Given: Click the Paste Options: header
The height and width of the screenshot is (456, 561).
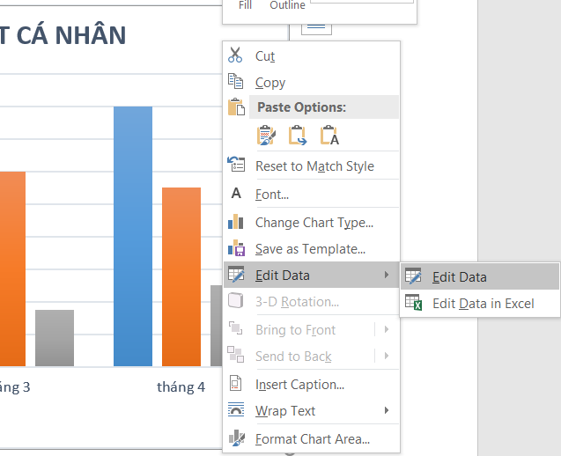Looking at the screenshot, I should [x=324, y=107].
